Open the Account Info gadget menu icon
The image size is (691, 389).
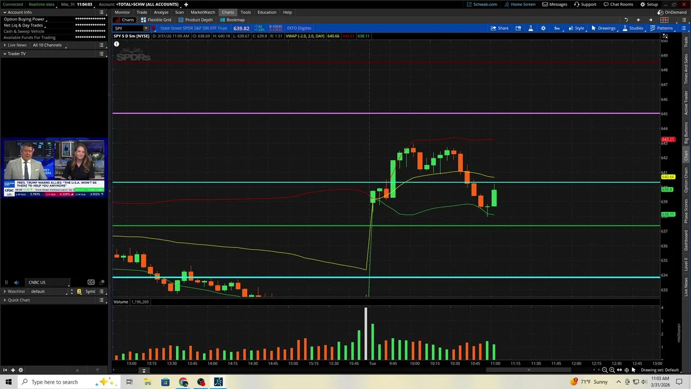(x=101, y=12)
